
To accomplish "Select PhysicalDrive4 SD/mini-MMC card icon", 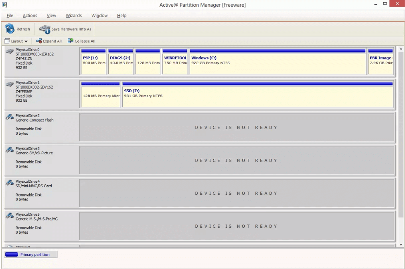I will 10,183.
